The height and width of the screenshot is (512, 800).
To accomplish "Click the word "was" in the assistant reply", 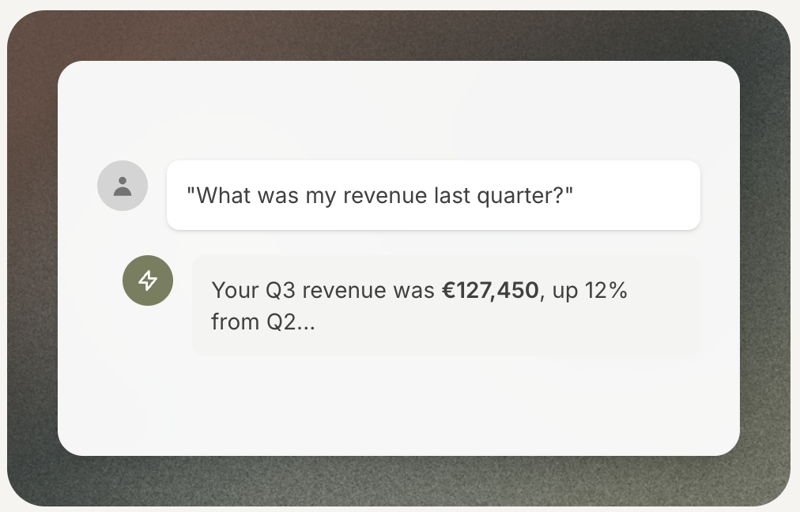I will 413,291.
